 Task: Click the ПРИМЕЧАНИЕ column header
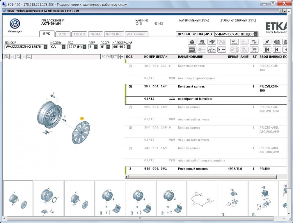[x=238, y=57]
